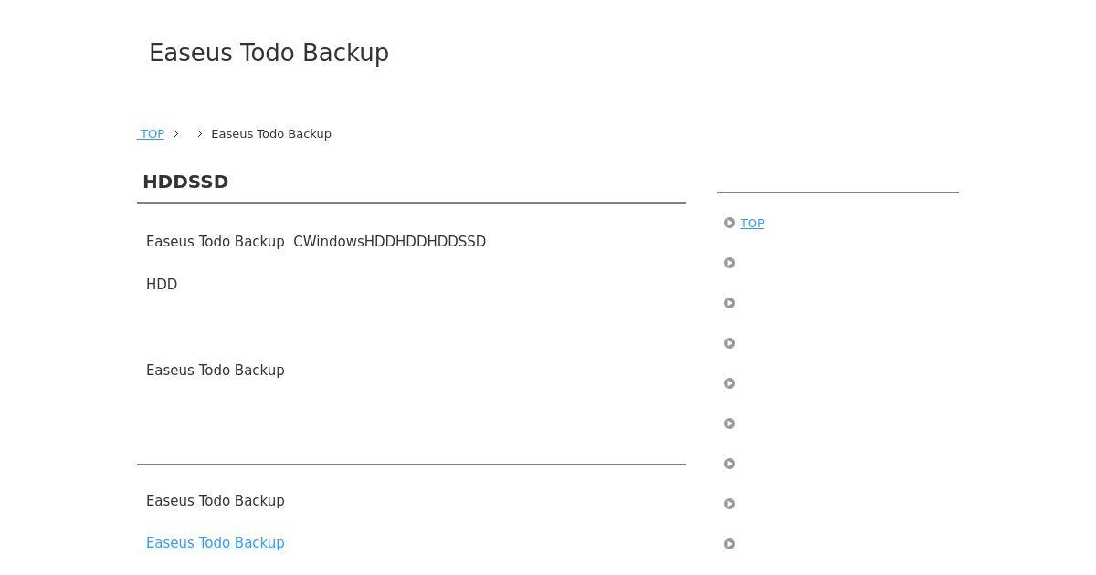Click the HDDSSD section heading

(x=185, y=182)
